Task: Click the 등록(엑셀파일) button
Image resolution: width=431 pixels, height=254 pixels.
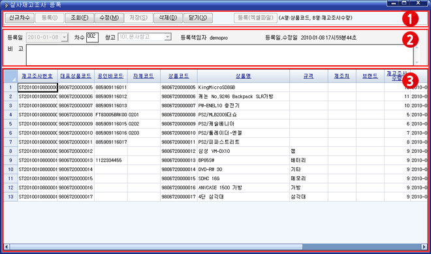Action: pos(255,18)
